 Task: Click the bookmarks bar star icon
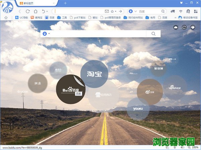tap(6, 17)
